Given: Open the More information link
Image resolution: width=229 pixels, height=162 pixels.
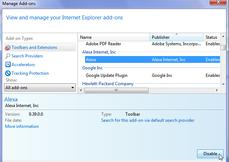Looking at the screenshot, I should [x=22, y=126].
